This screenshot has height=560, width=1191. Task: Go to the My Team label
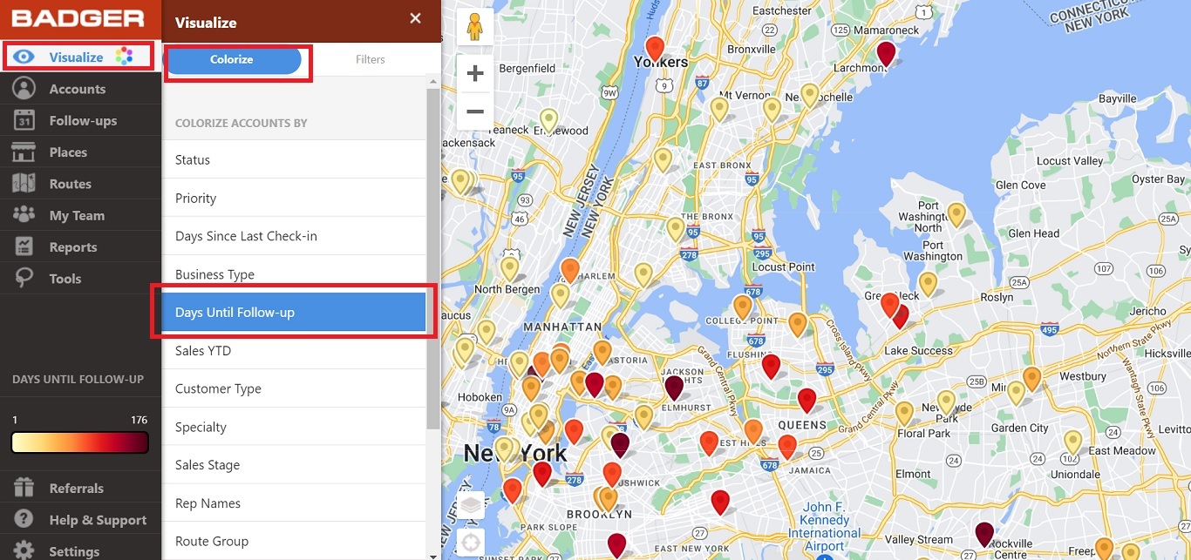point(77,216)
